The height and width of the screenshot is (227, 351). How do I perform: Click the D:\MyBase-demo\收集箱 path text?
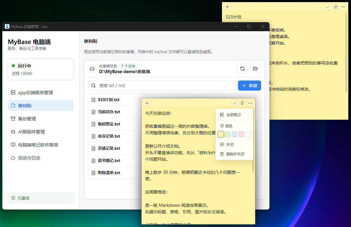click(x=124, y=72)
